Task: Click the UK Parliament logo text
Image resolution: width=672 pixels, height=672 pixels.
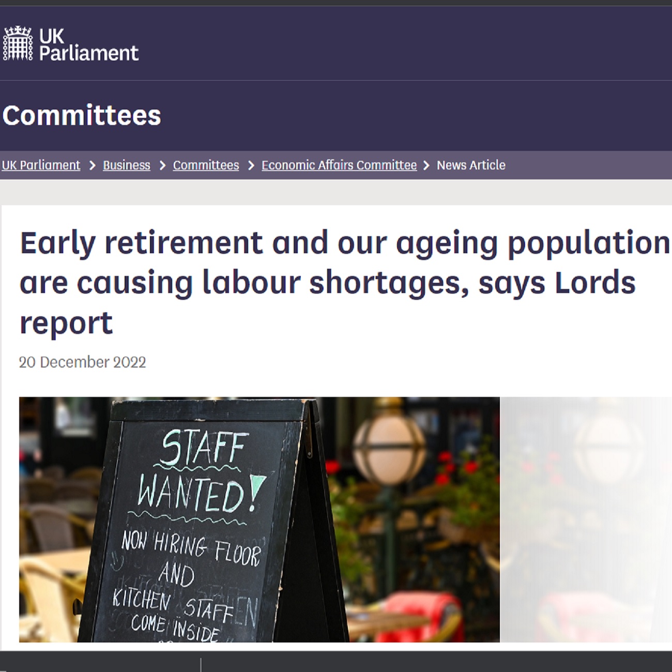Action: click(x=88, y=44)
